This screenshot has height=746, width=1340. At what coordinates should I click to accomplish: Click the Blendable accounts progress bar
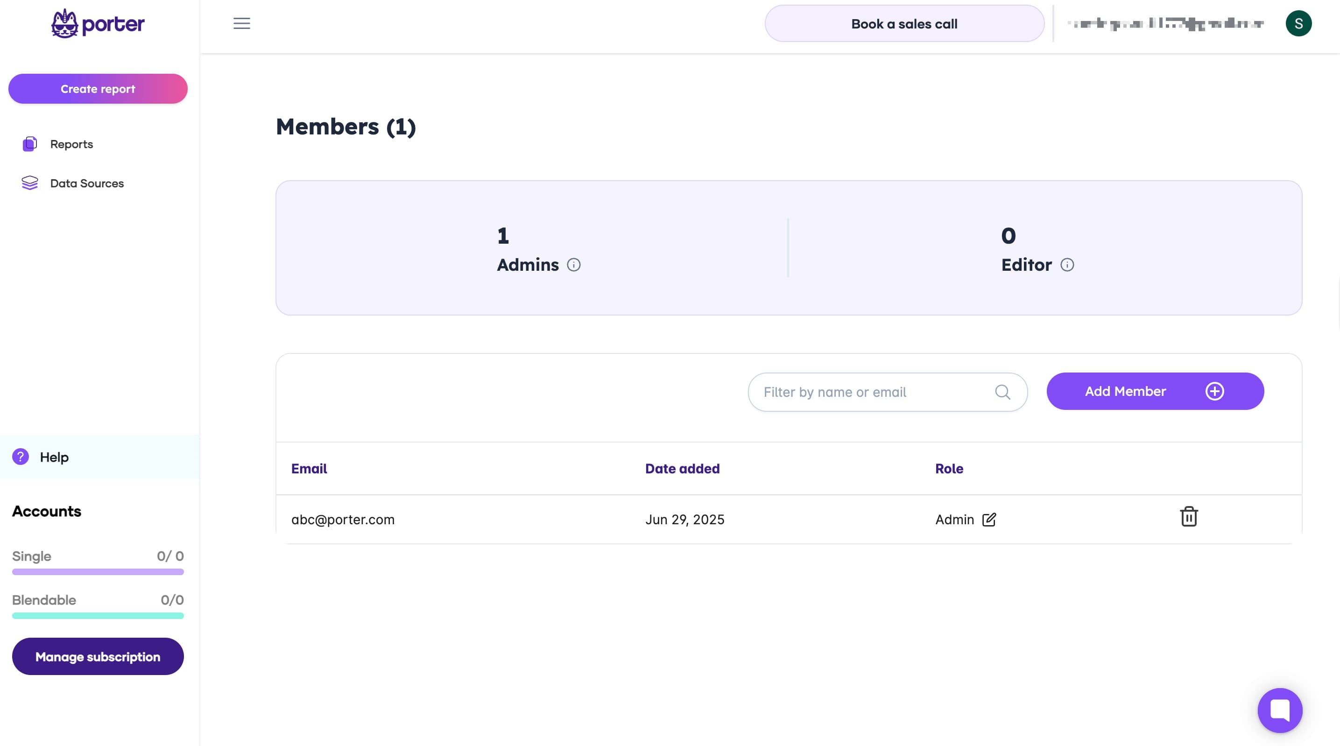click(x=98, y=615)
